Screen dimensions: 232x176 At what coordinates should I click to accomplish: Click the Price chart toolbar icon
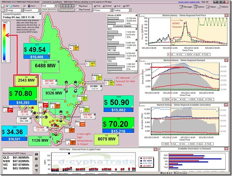(95, 6)
